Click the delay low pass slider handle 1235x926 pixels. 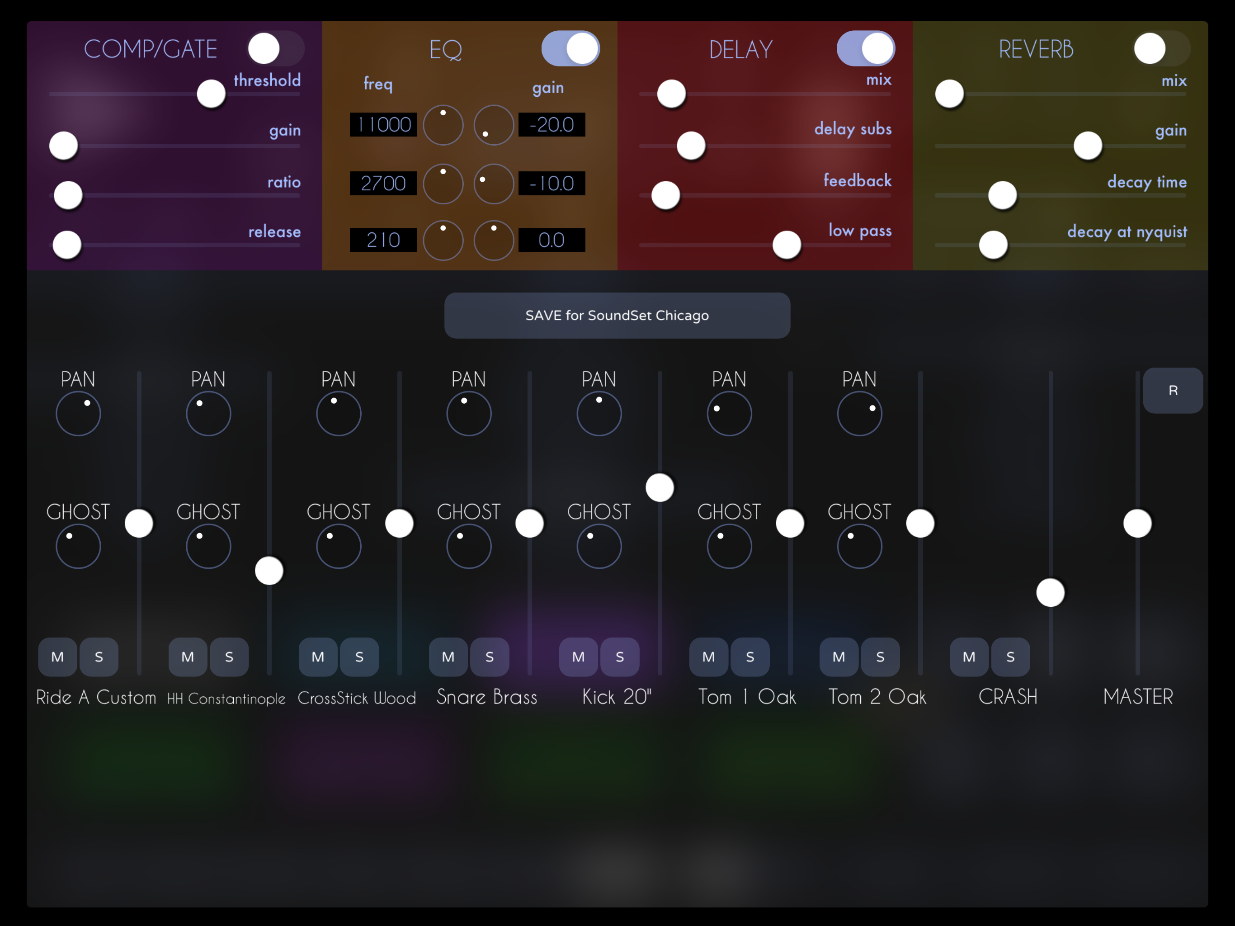click(787, 245)
